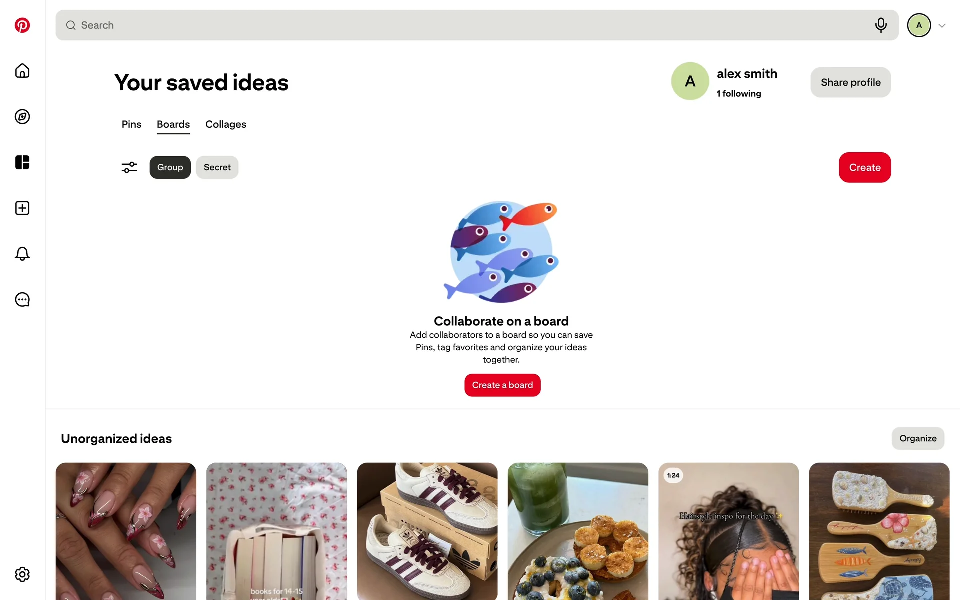Image resolution: width=960 pixels, height=600 pixels.
Task: Open the Explore compass icon
Action: click(22, 117)
